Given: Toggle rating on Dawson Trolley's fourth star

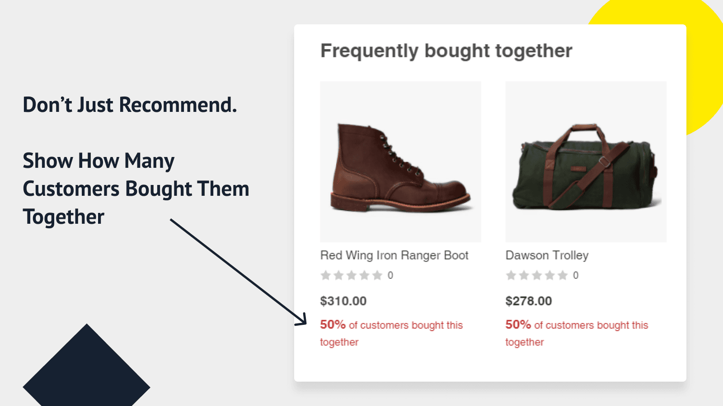Looking at the screenshot, I should tap(550, 275).
